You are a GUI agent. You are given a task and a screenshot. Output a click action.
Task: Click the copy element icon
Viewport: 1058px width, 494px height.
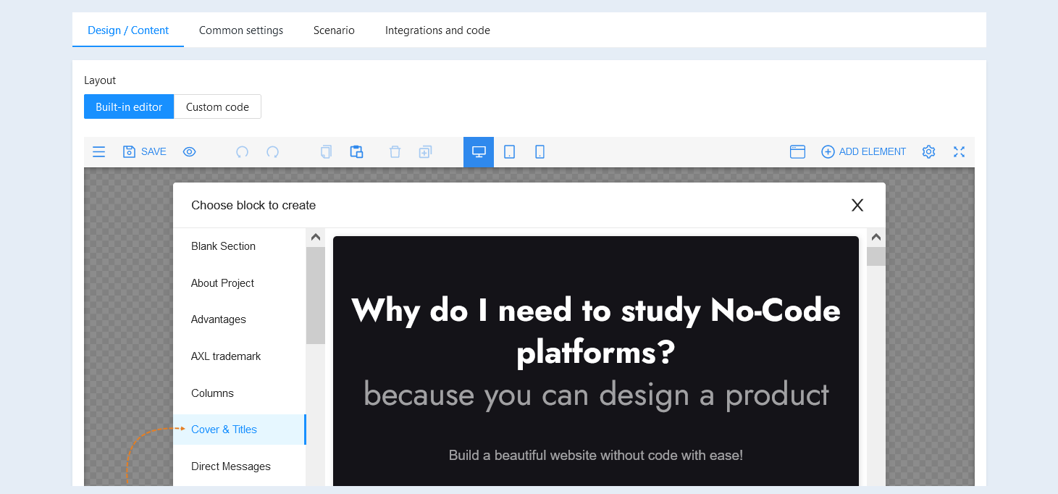(326, 152)
